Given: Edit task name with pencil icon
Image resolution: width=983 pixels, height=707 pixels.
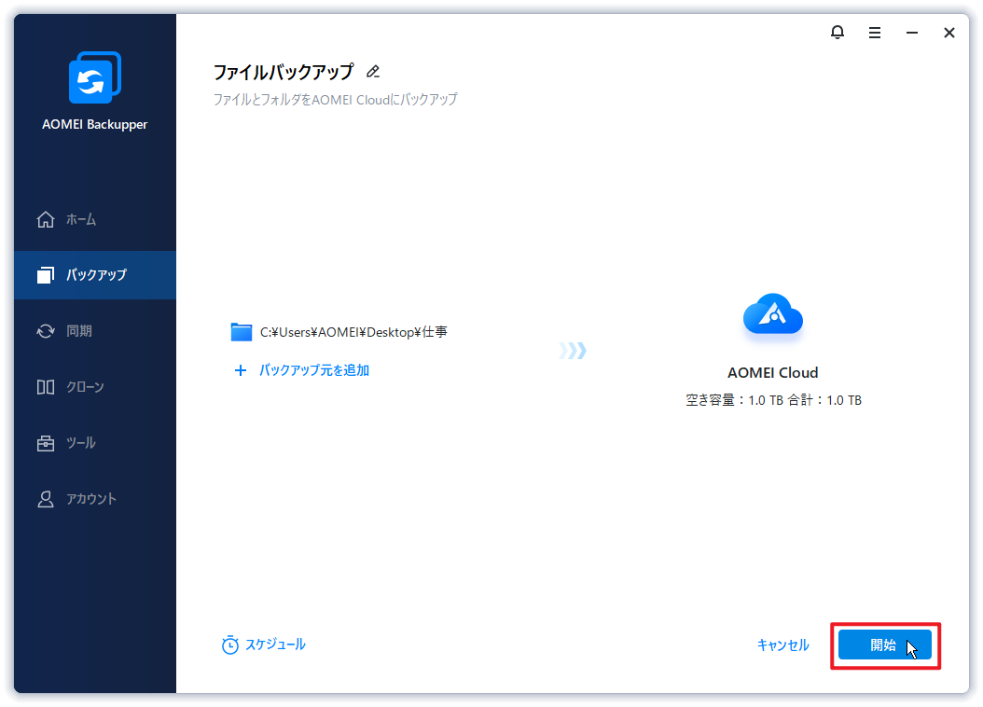Looking at the screenshot, I should (373, 72).
